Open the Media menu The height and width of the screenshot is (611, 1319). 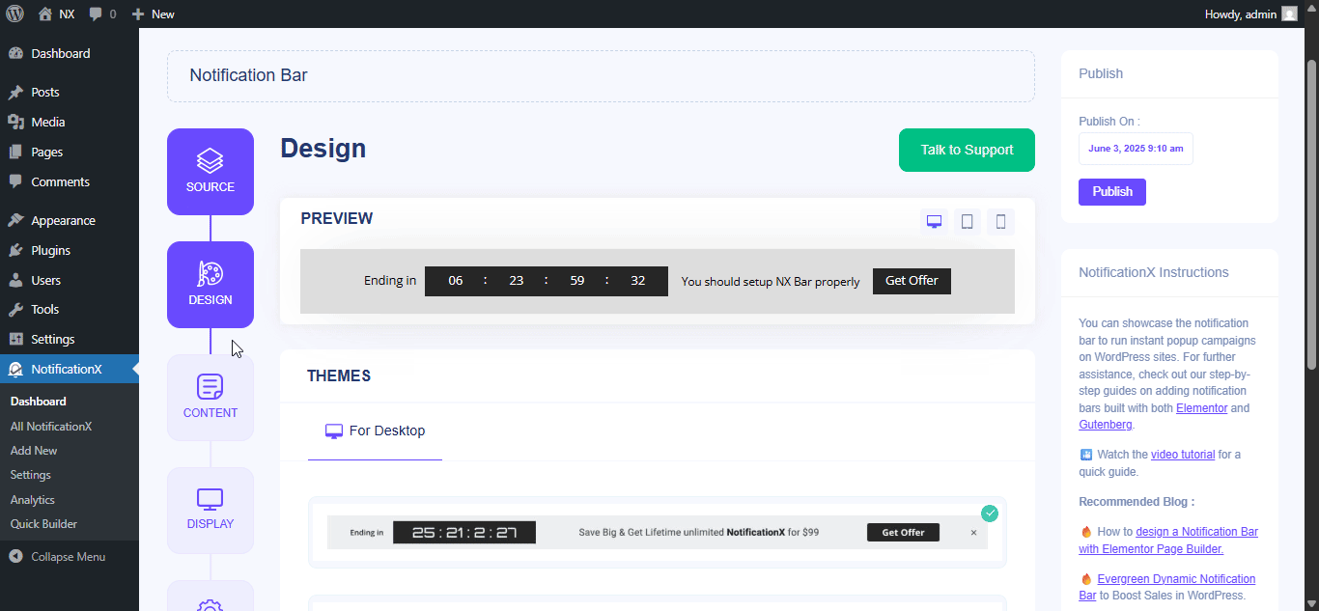point(70,122)
